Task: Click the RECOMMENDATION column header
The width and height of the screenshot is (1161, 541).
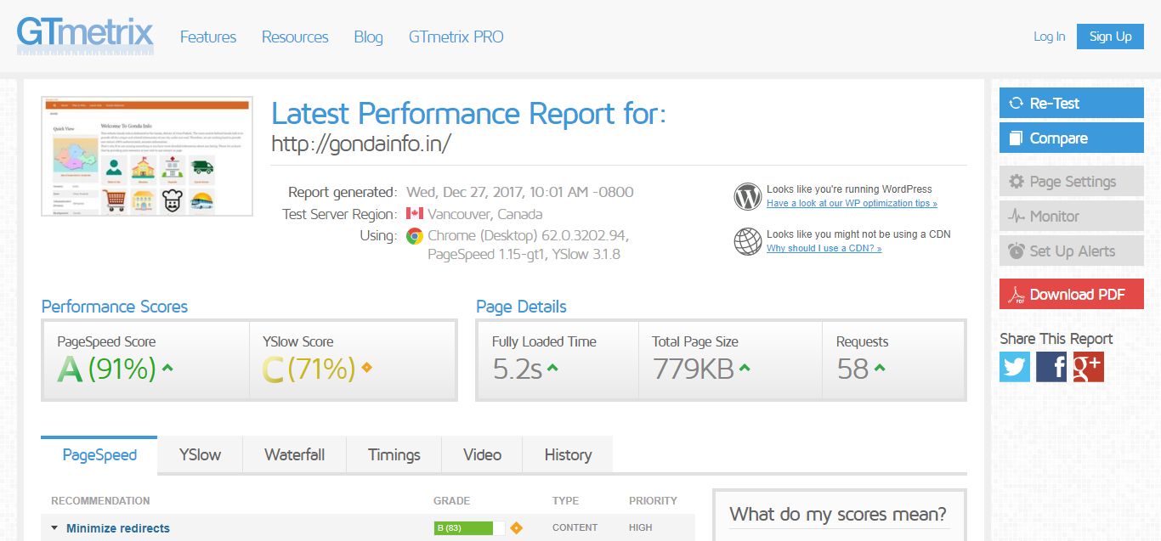Action: coord(100,501)
